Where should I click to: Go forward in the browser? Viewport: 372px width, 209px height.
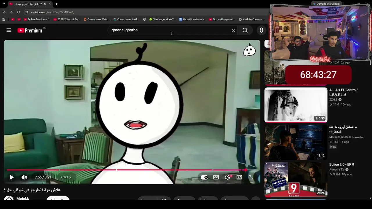[11, 12]
